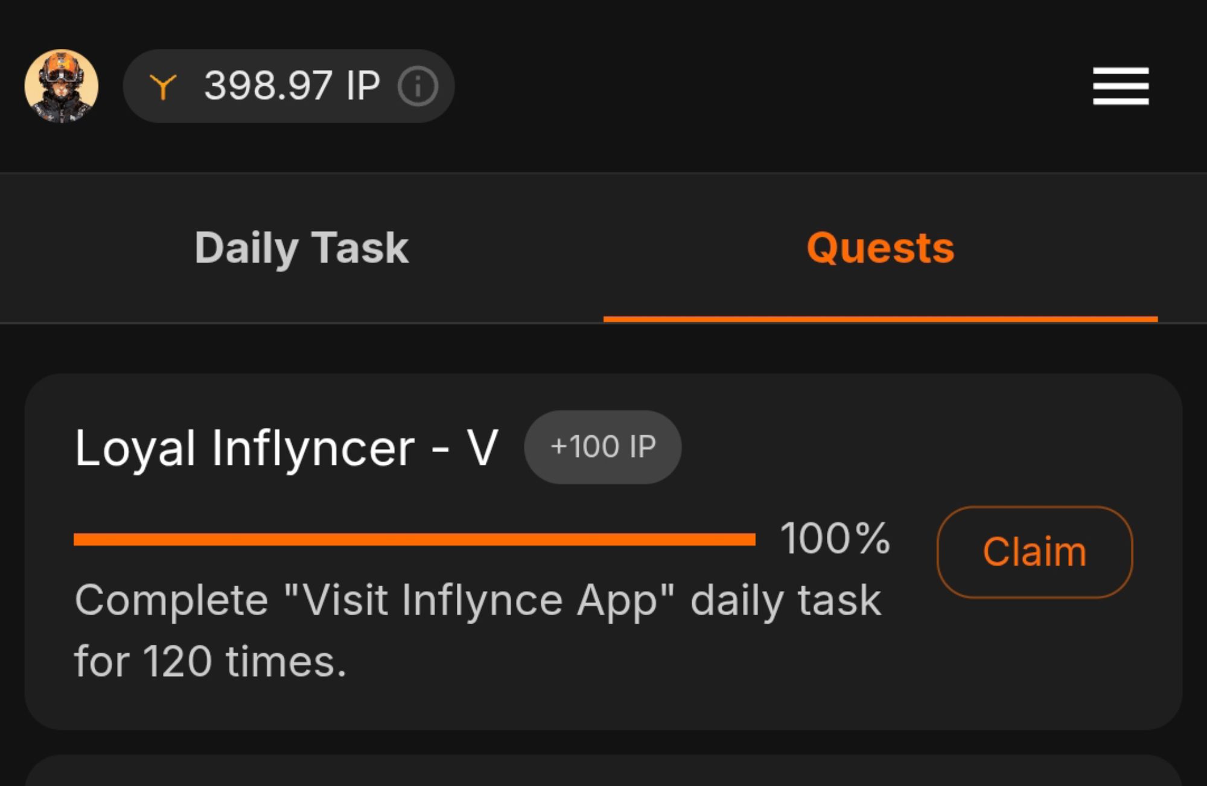This screenshot has width=1207, height=786.
Task: Click the word "Complete" in quest description
Action: point(171,600)
